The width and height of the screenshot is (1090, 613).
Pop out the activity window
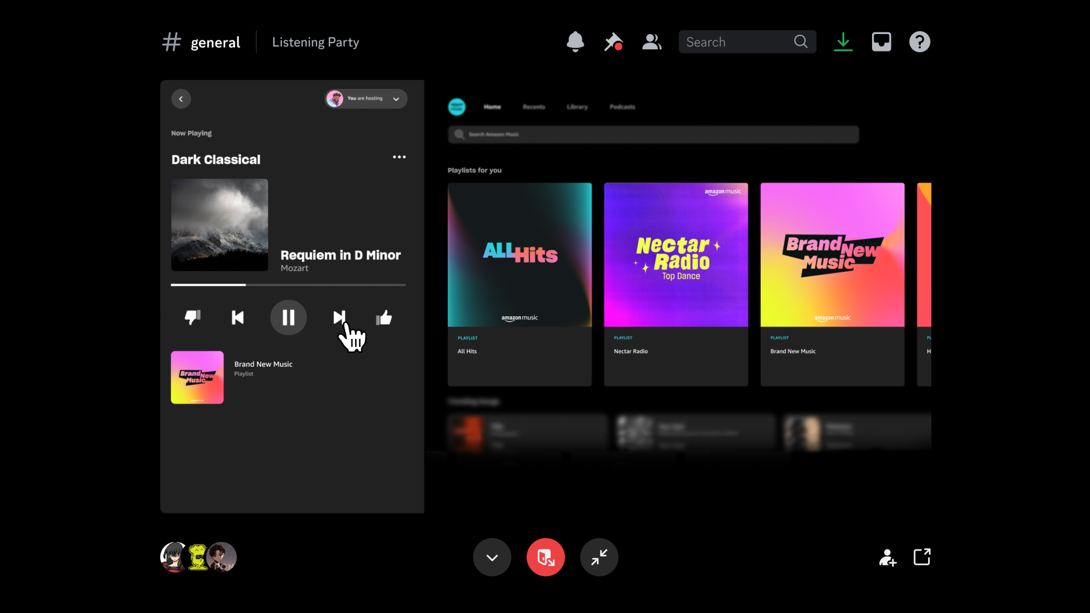pos(922,557)
